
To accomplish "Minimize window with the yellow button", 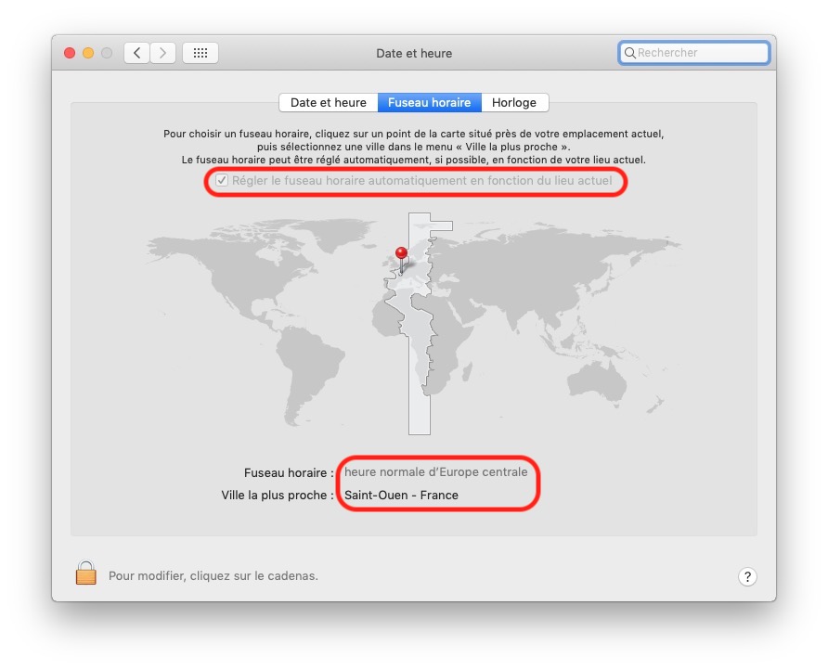I will click(88, 53).
